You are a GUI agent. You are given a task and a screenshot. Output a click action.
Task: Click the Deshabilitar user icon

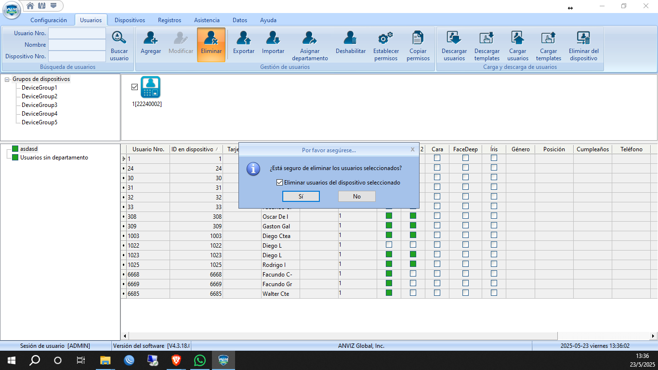(x=351, y=38)
